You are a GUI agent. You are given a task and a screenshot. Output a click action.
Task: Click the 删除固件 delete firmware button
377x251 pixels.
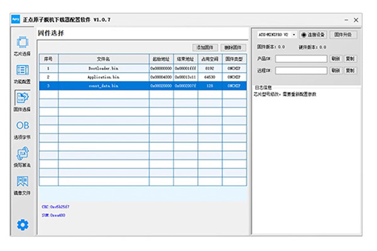(232, 47)
